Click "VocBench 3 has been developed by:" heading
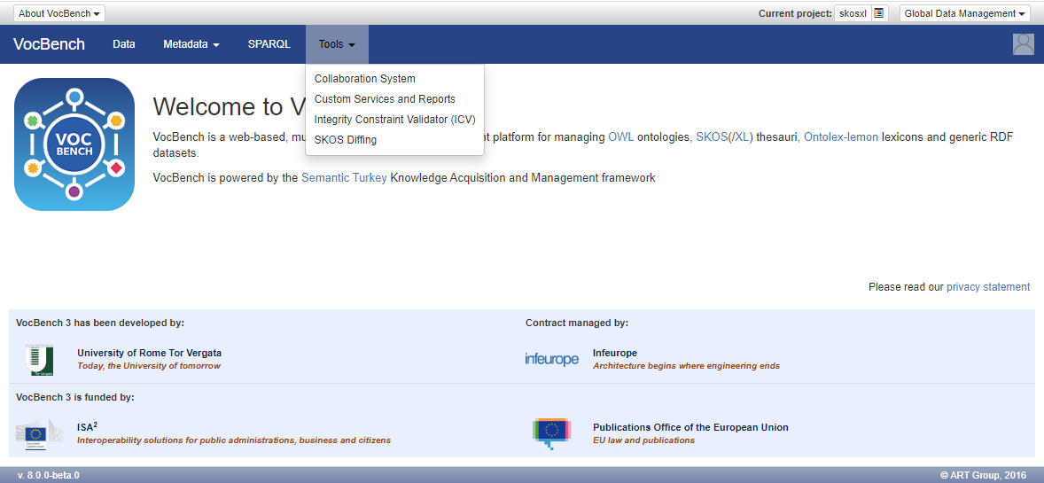 (x=100, y=323)
